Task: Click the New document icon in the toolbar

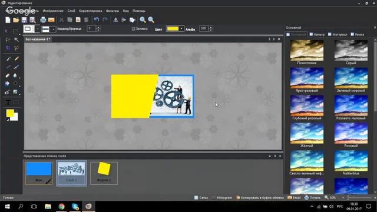Action: pos(8,19)
